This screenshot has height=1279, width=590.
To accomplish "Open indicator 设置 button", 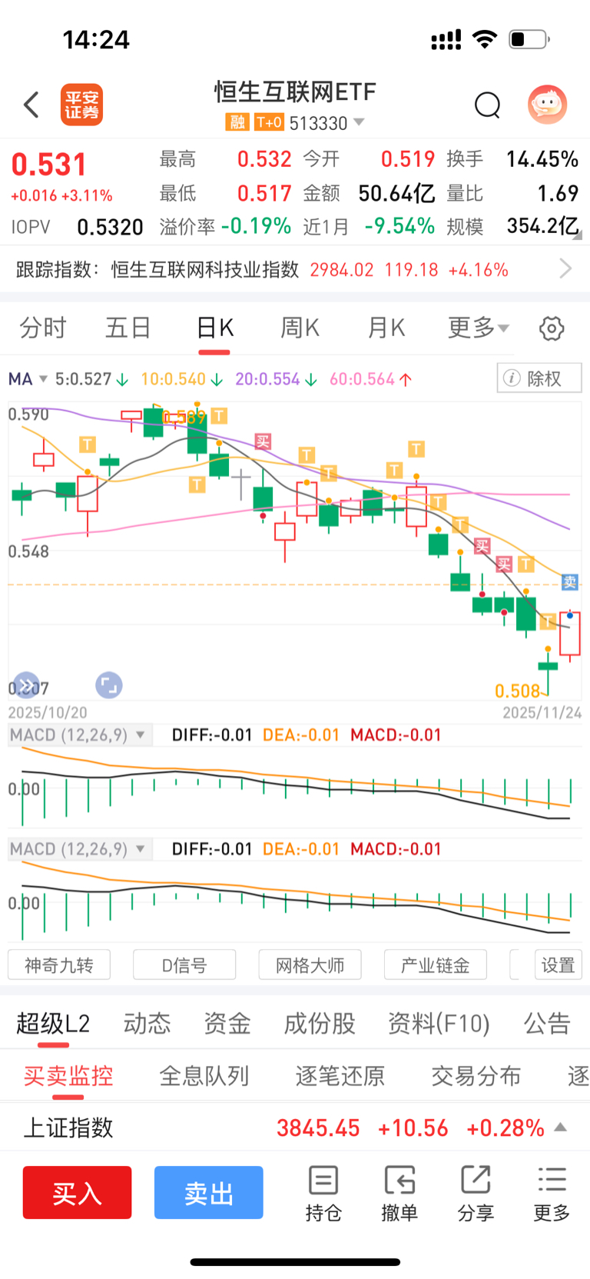I will pyautogui.click(x=559, y=965).
